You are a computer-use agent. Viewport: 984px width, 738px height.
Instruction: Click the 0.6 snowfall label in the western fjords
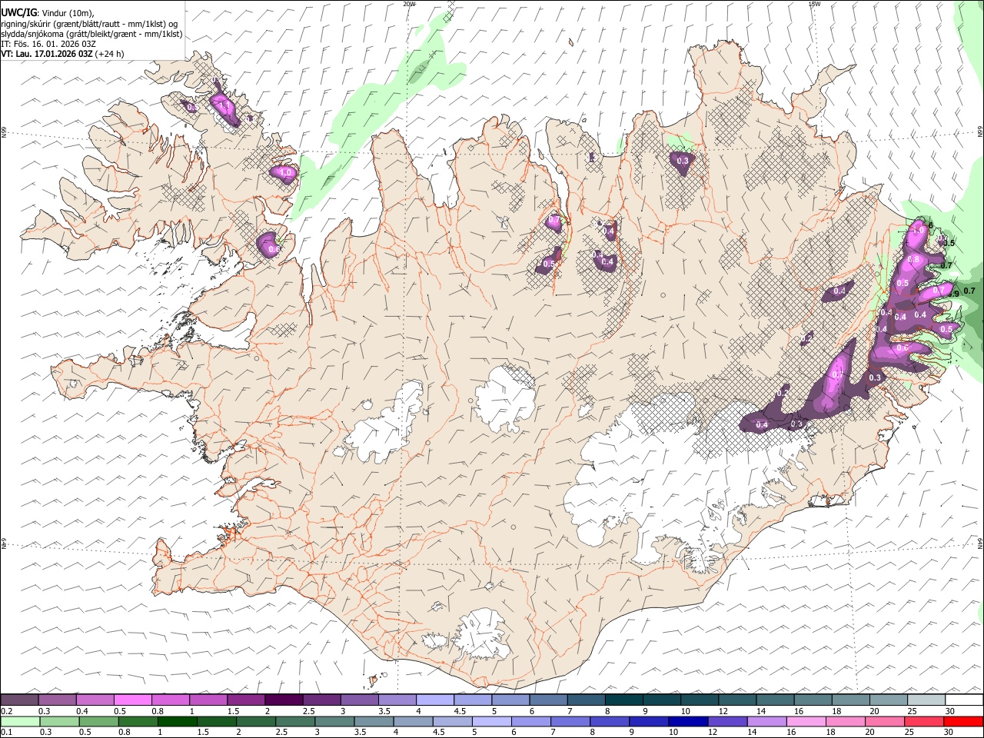[273, 249]
